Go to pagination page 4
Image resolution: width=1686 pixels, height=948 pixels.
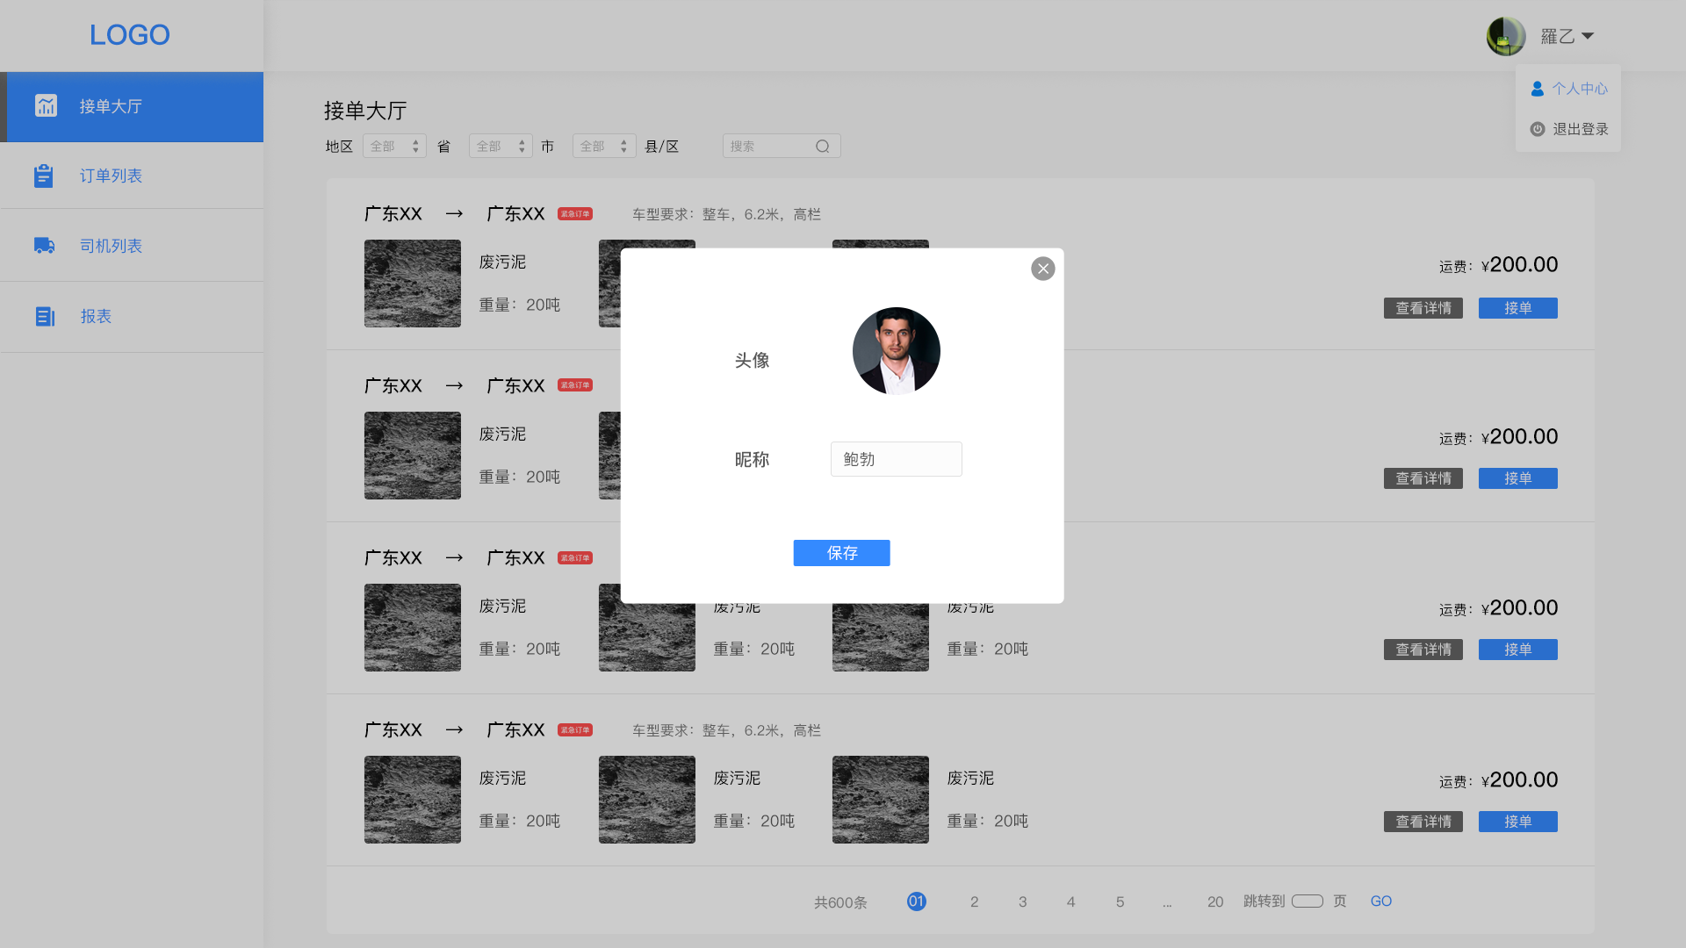1070,901
